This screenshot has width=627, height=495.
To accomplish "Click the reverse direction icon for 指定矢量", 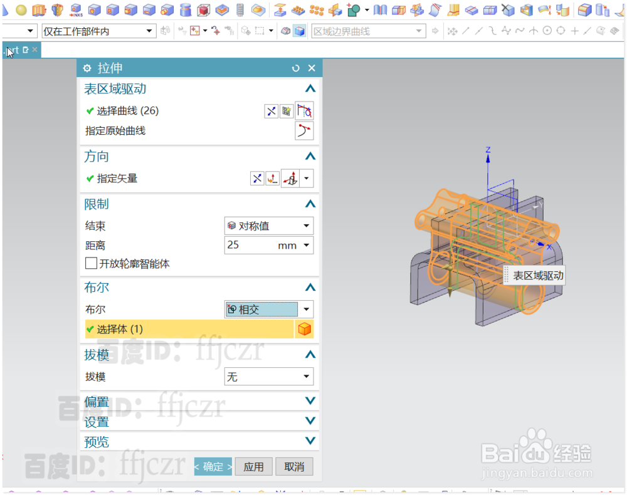I will [257, 178].
